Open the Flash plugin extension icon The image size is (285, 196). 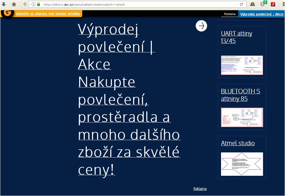273,4
